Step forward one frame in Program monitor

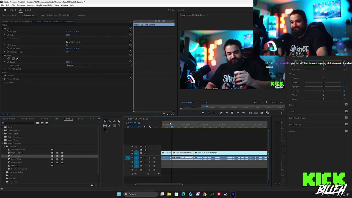[x=238, y=113]
